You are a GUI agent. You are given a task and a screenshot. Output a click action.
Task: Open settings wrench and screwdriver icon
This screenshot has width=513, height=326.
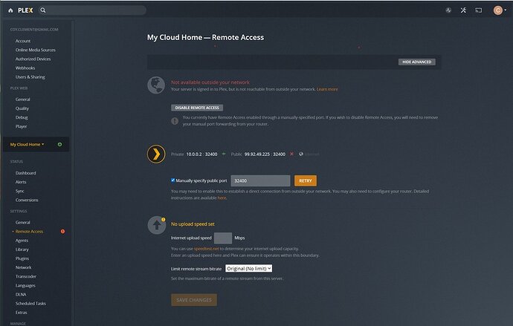pos(463,10)
